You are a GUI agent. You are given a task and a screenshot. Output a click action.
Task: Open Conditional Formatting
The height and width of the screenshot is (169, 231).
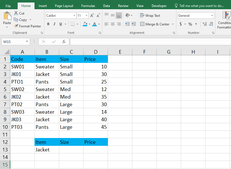[x=224, y=20]
